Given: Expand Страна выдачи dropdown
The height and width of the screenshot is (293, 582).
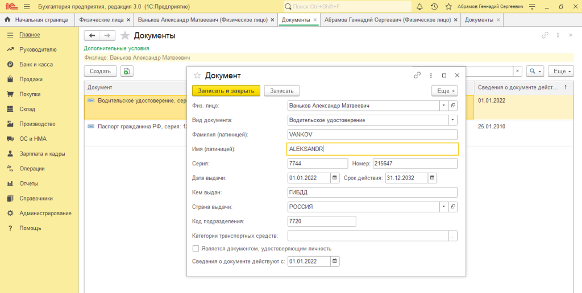Looking at the screenshot, I should click(x=444, y=207).
